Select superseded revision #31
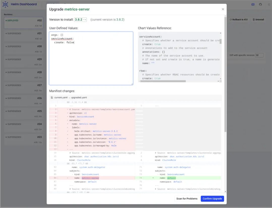This screenshot has height=208, width=272. pyautogui.click(x=24, y=36)
